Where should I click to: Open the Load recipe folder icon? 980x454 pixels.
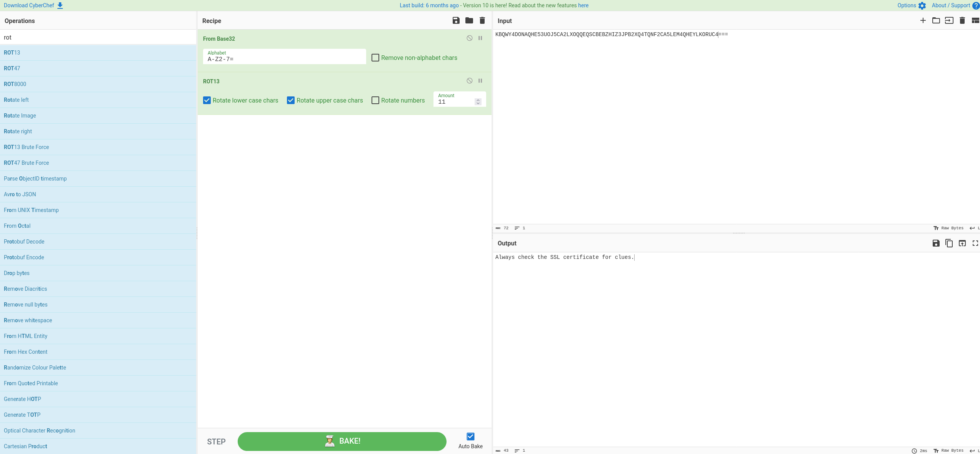(x=469, y=21)
